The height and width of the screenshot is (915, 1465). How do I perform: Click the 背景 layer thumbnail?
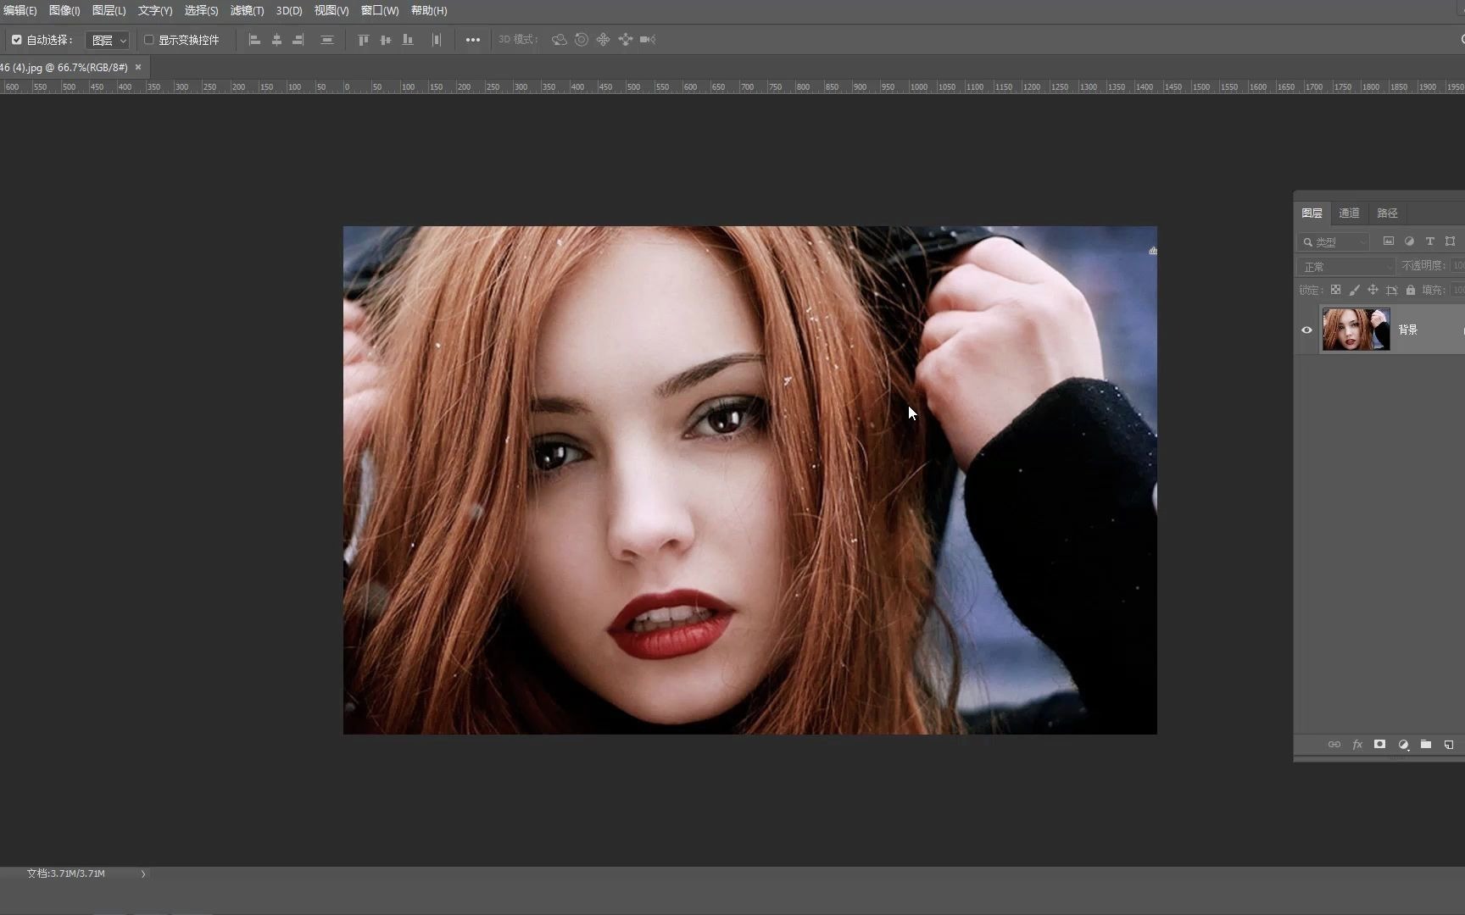point(1356,330)
